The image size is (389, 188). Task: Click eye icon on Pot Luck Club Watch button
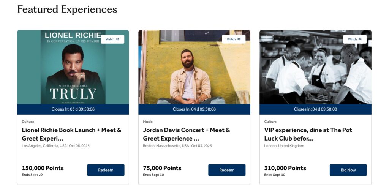360,39
